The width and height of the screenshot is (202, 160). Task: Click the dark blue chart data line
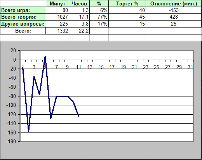pyautogui.click(x=62, y=96)
